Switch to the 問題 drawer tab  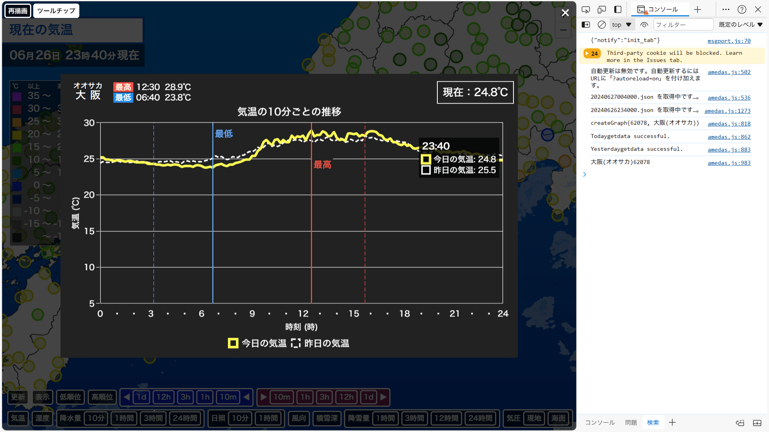coord(631,422)
